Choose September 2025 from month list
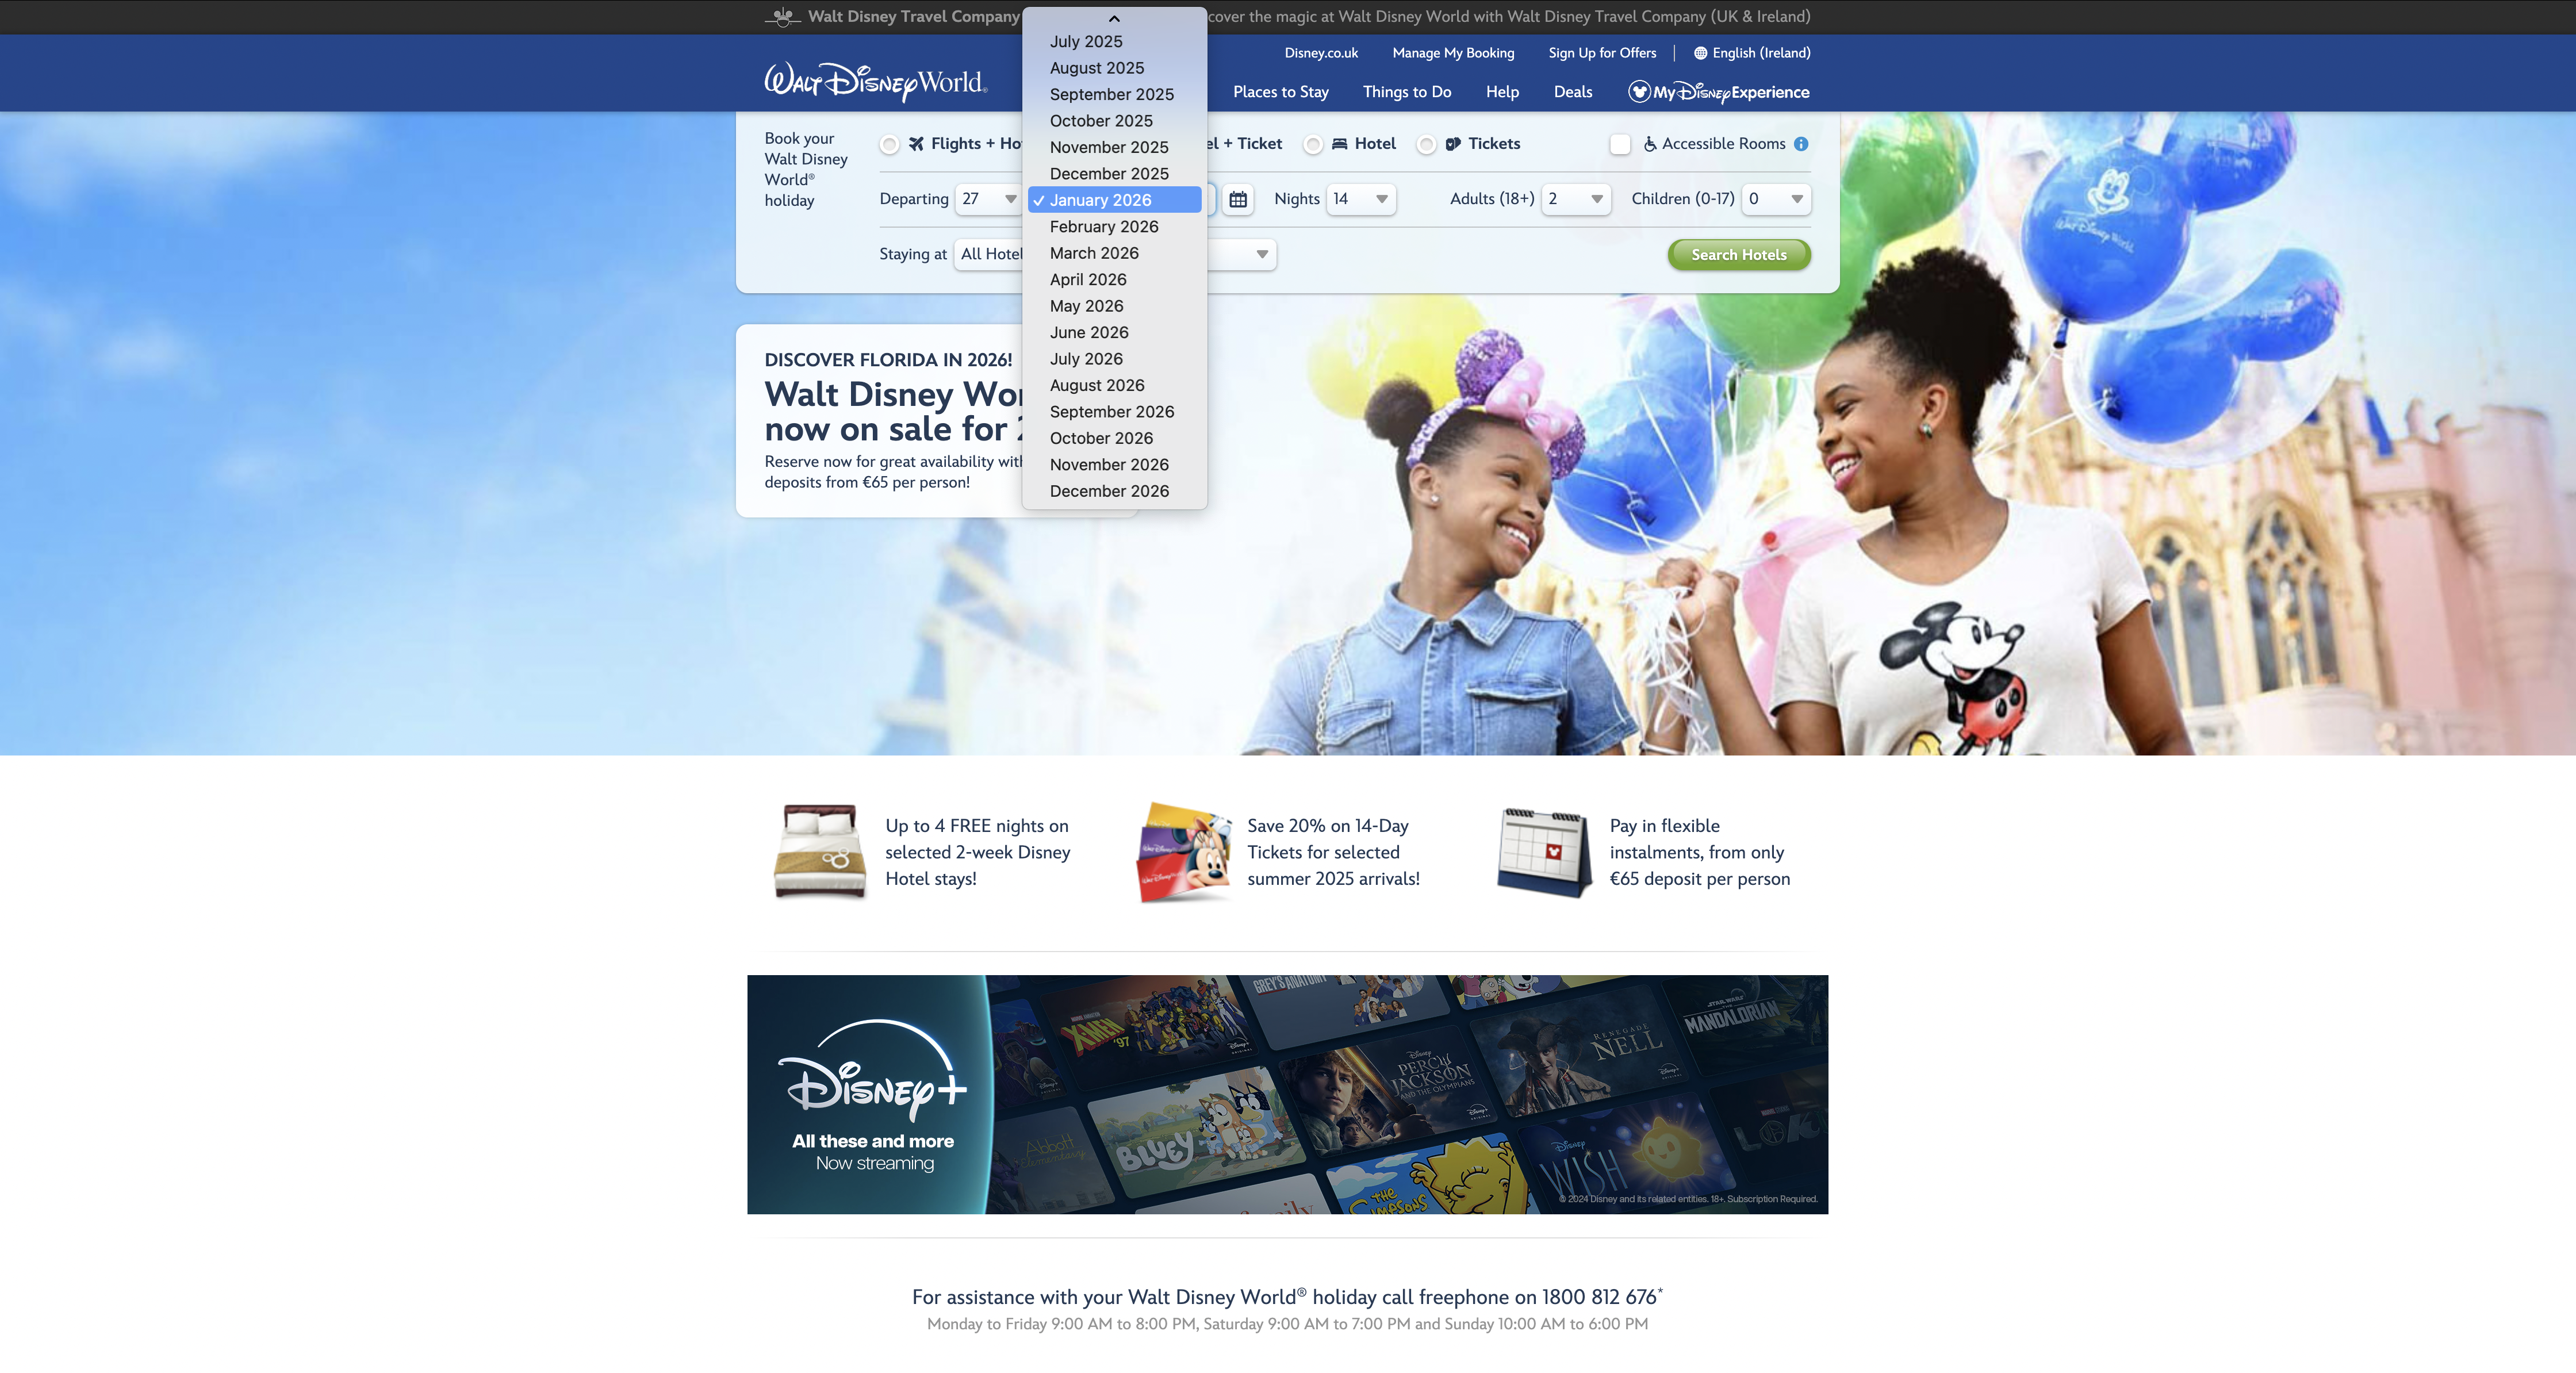The image size is (2576, 1373). pos(1114,94)
